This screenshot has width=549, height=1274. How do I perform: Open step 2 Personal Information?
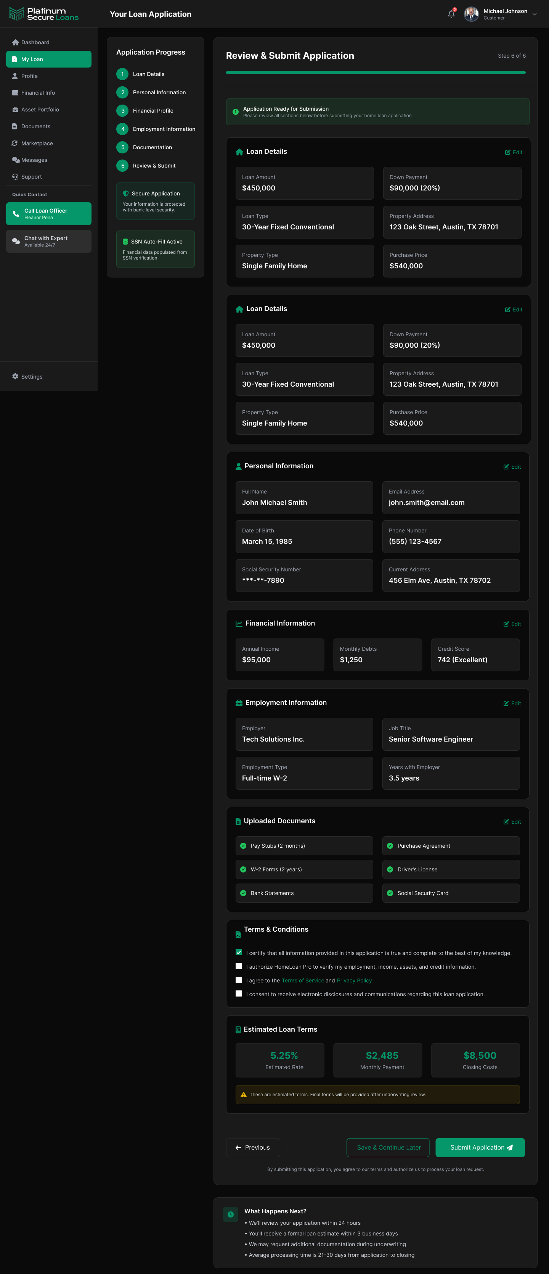coord(151,92)
